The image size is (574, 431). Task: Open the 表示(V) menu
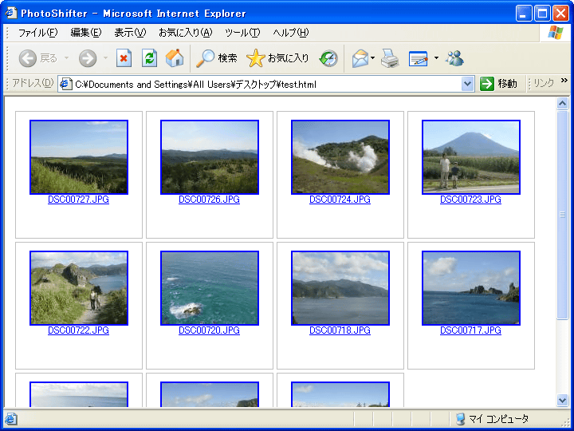[130, 33]
